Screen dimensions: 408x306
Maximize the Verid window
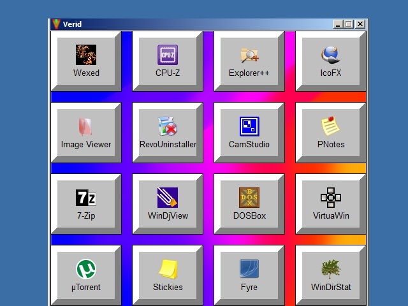click(348, 24)
